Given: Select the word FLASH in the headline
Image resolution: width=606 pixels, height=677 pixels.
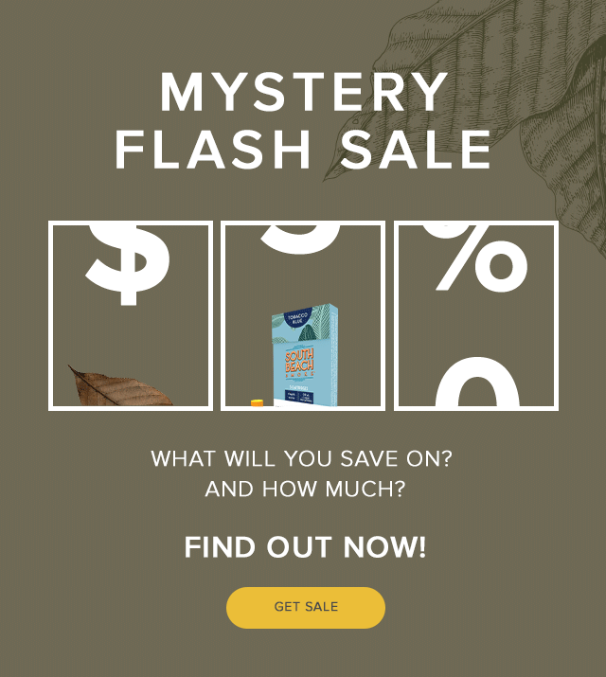Looking at the screenshot, I should point(212,150).
